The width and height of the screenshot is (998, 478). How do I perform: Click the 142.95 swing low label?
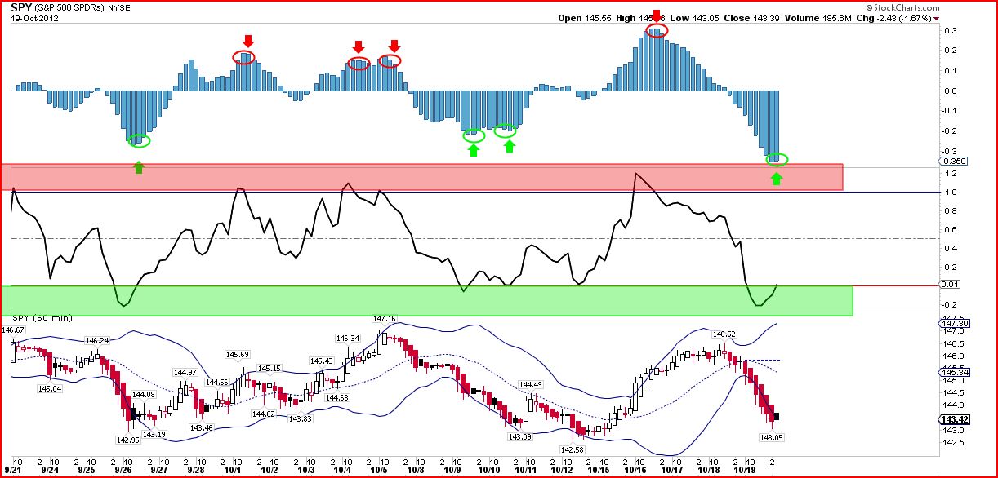(127, 439)
